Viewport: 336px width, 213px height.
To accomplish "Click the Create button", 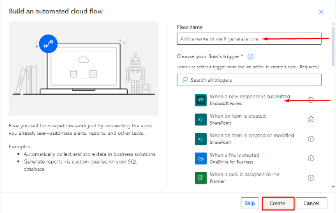I will pyautogui.click(x=278, y=203).
